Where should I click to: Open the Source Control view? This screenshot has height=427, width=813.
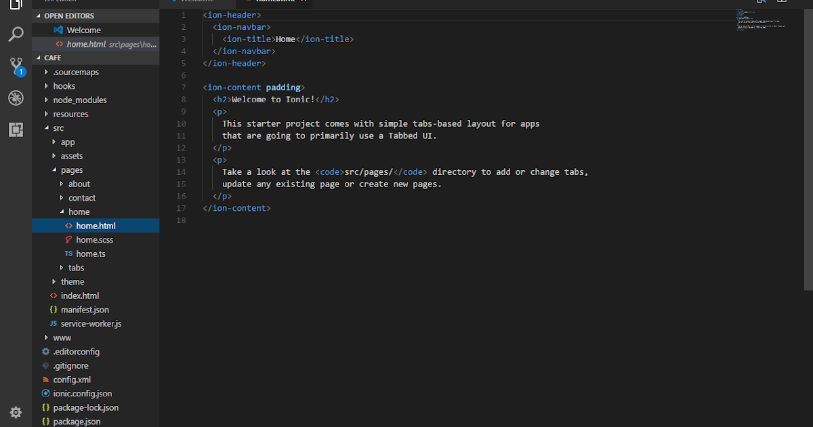coord(16,65)
